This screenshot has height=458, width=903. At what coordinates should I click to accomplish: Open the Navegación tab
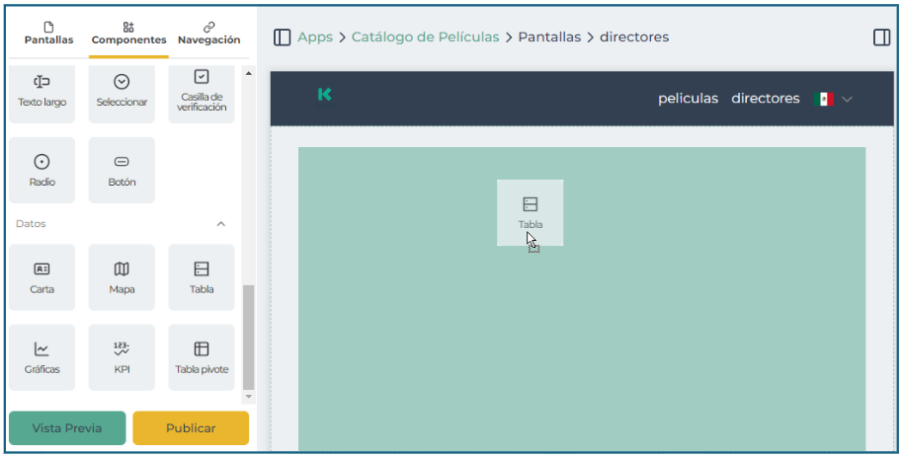click(x=208, y=34)
